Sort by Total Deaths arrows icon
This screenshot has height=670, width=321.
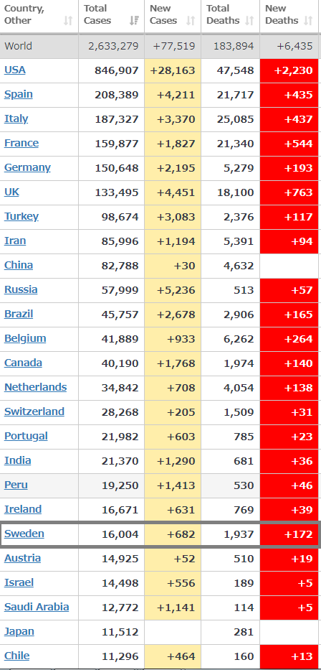[250, 21]
